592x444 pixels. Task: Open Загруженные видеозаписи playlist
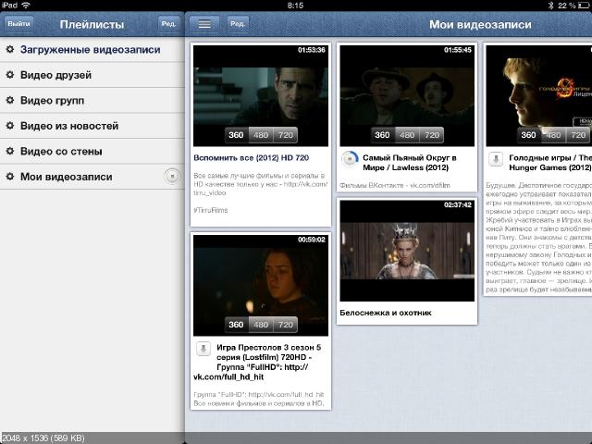(92, 49)
